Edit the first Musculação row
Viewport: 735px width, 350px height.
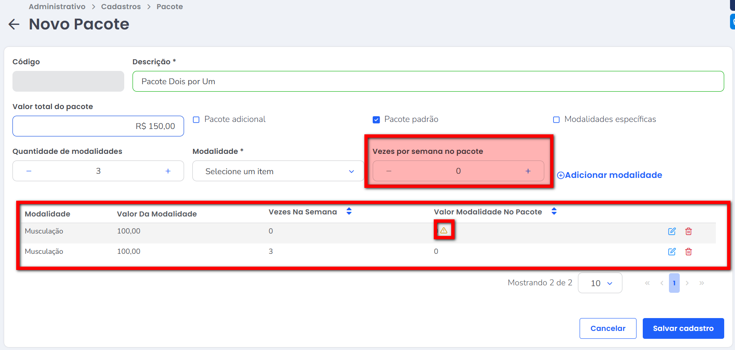[671, 231]
